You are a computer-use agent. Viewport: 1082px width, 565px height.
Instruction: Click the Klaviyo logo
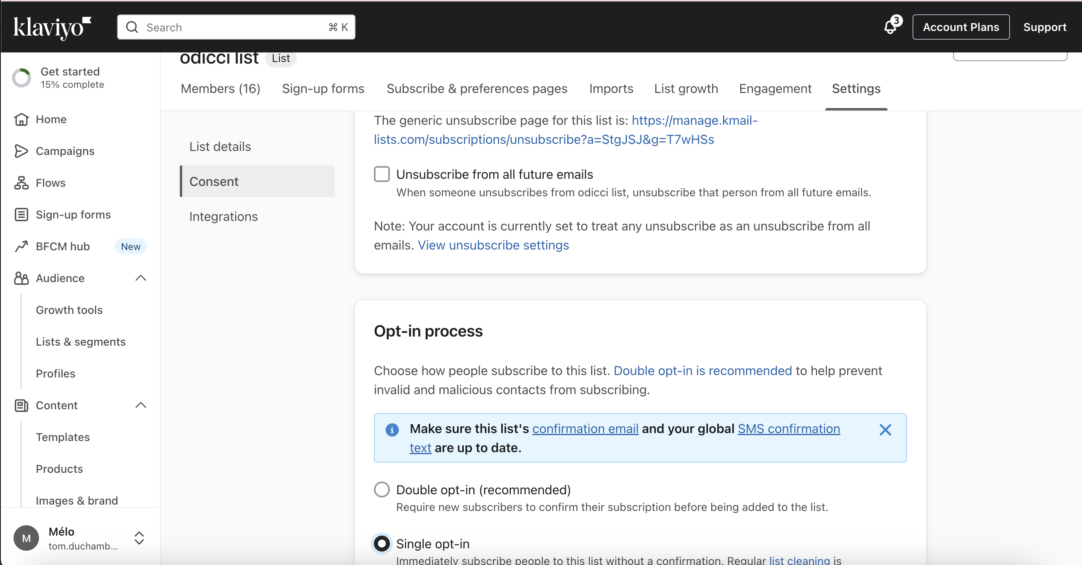[52, 28]
